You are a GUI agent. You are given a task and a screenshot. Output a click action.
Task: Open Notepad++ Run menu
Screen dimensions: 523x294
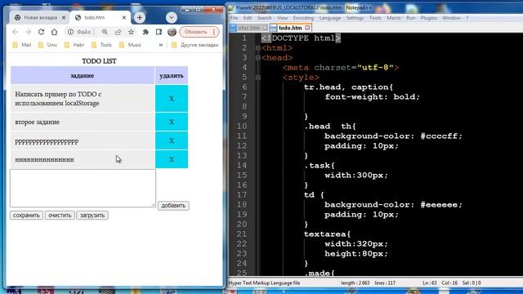[410, 18]
